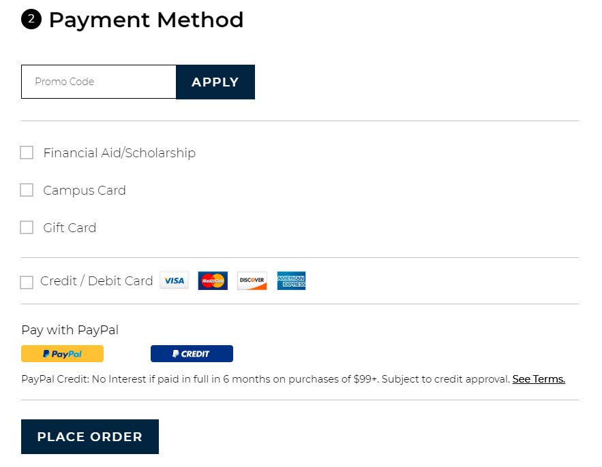Click the yellow PayPal logo button
602x467 pixels.
(62, 353)
